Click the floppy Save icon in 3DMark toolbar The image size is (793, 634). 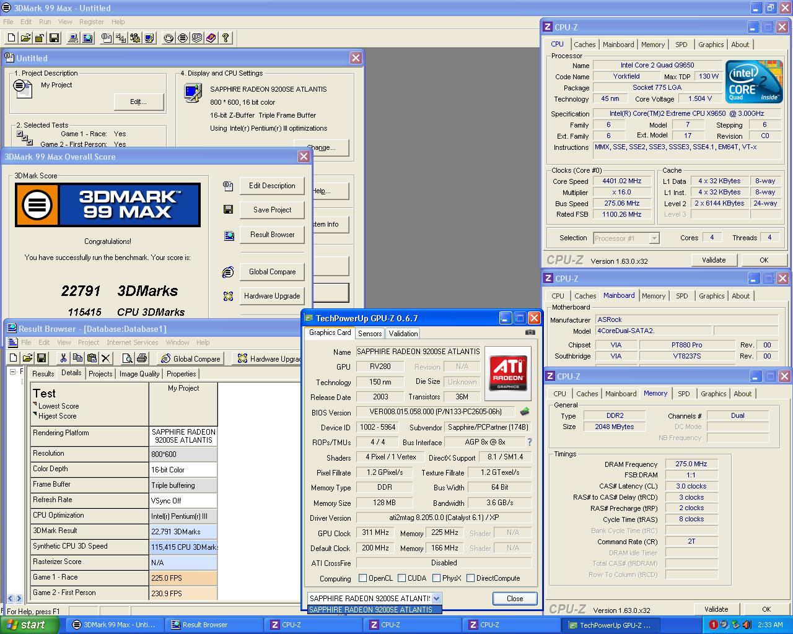pos(54,38)
